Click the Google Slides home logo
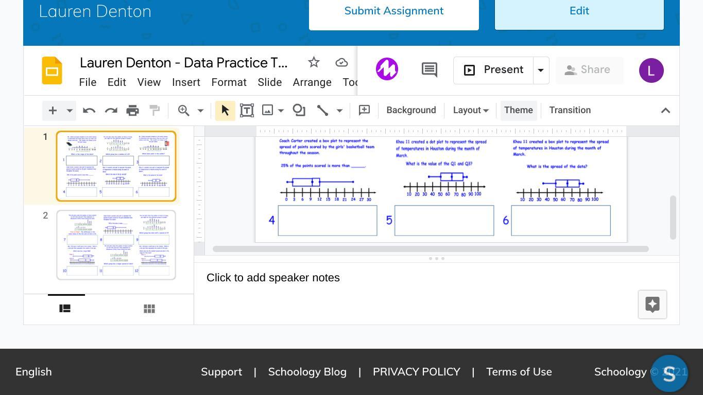 coord(52,70)
